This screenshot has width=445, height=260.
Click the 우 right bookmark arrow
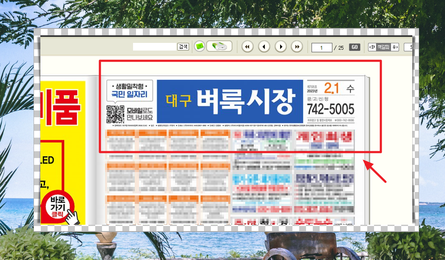395,47
